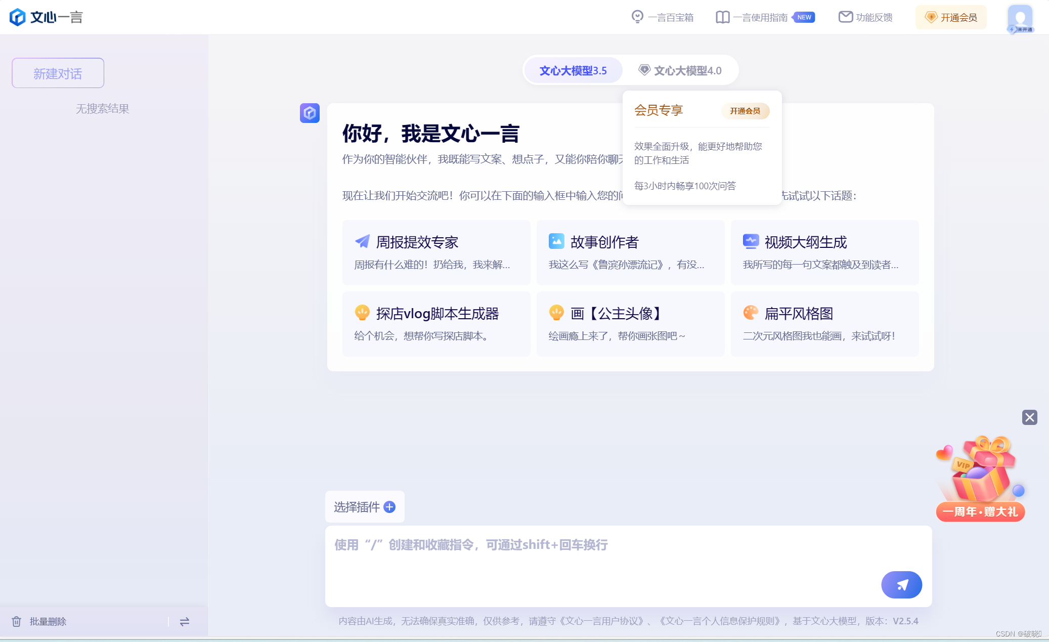Image resolution: width=1049 pixels, height=642 pixels.
Task: Select the 扁平风格图 card title
Action: [799, 313]
